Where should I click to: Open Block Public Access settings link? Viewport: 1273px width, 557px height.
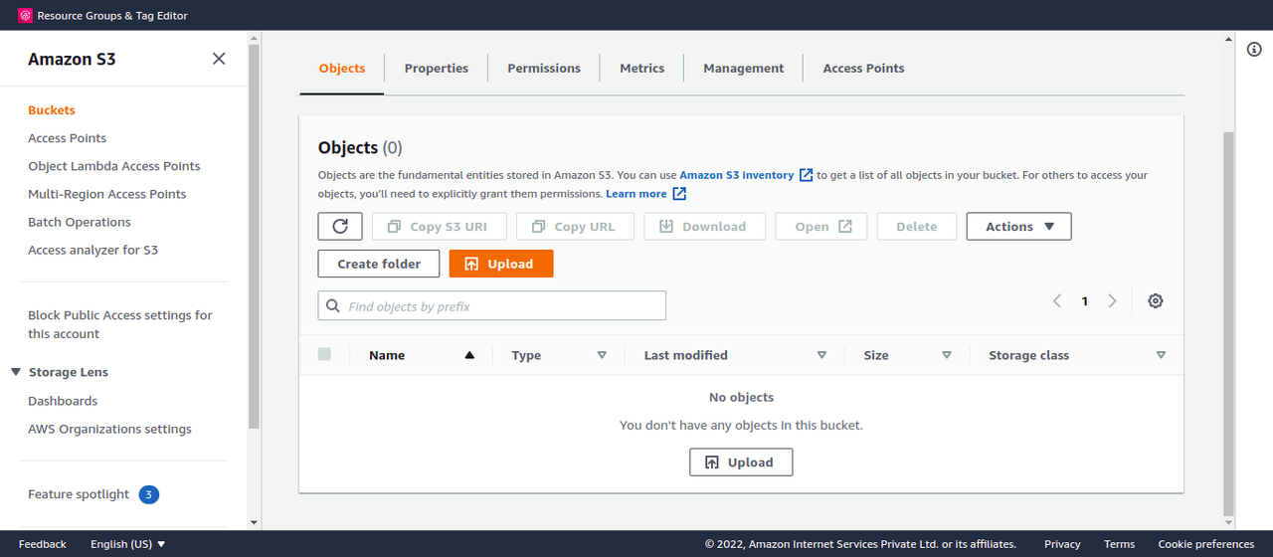point(120,324)
